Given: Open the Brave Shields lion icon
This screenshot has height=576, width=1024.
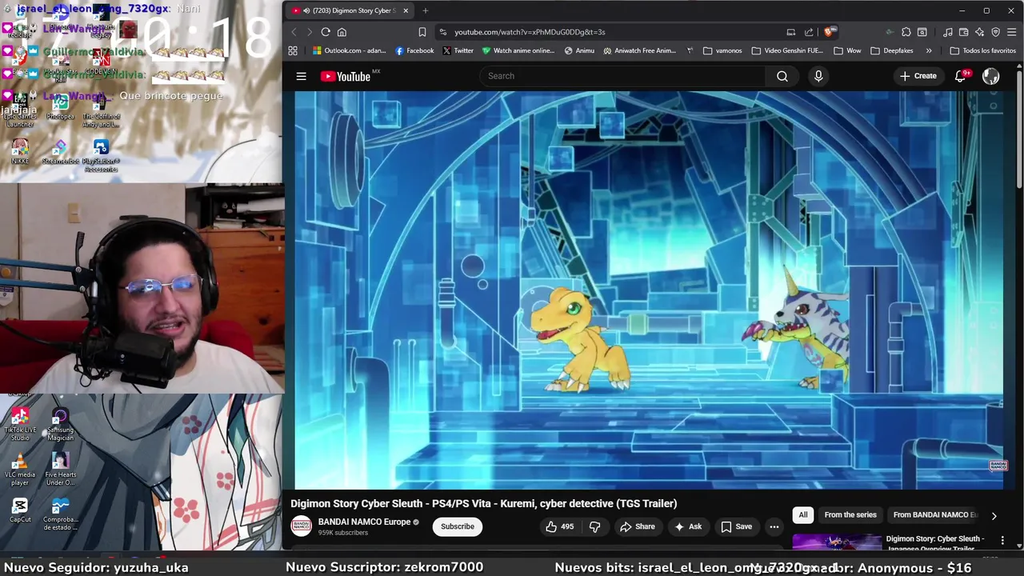Looking at the screenshot, I should click(830, 32).
